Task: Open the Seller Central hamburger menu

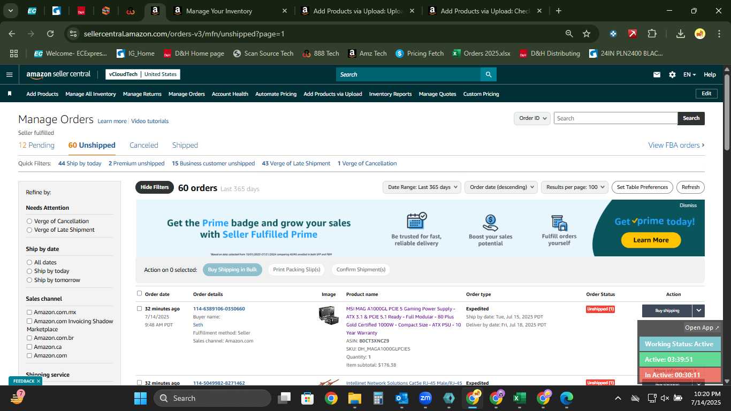Action: (x=9, y=74)
